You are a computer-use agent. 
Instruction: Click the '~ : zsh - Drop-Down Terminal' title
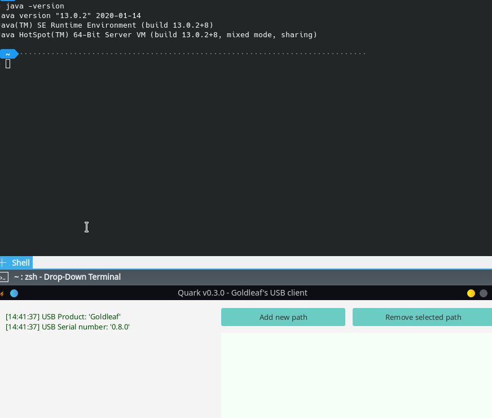(x=68, y=277)
